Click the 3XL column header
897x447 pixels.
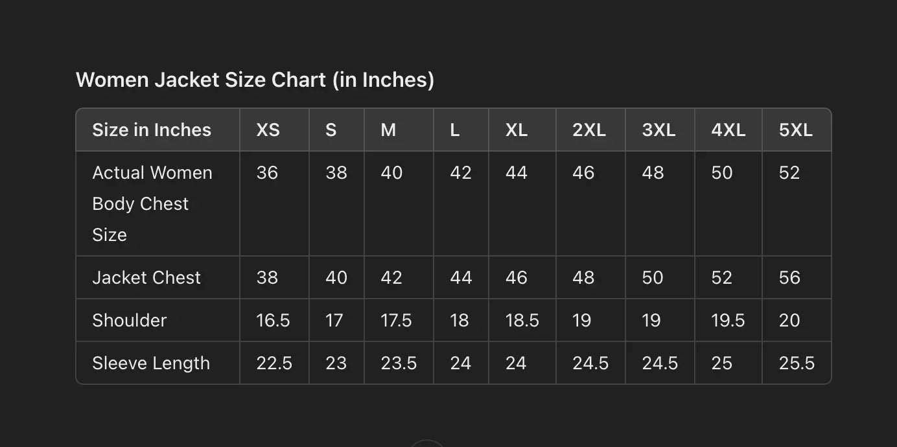click(x=658, y=130)
